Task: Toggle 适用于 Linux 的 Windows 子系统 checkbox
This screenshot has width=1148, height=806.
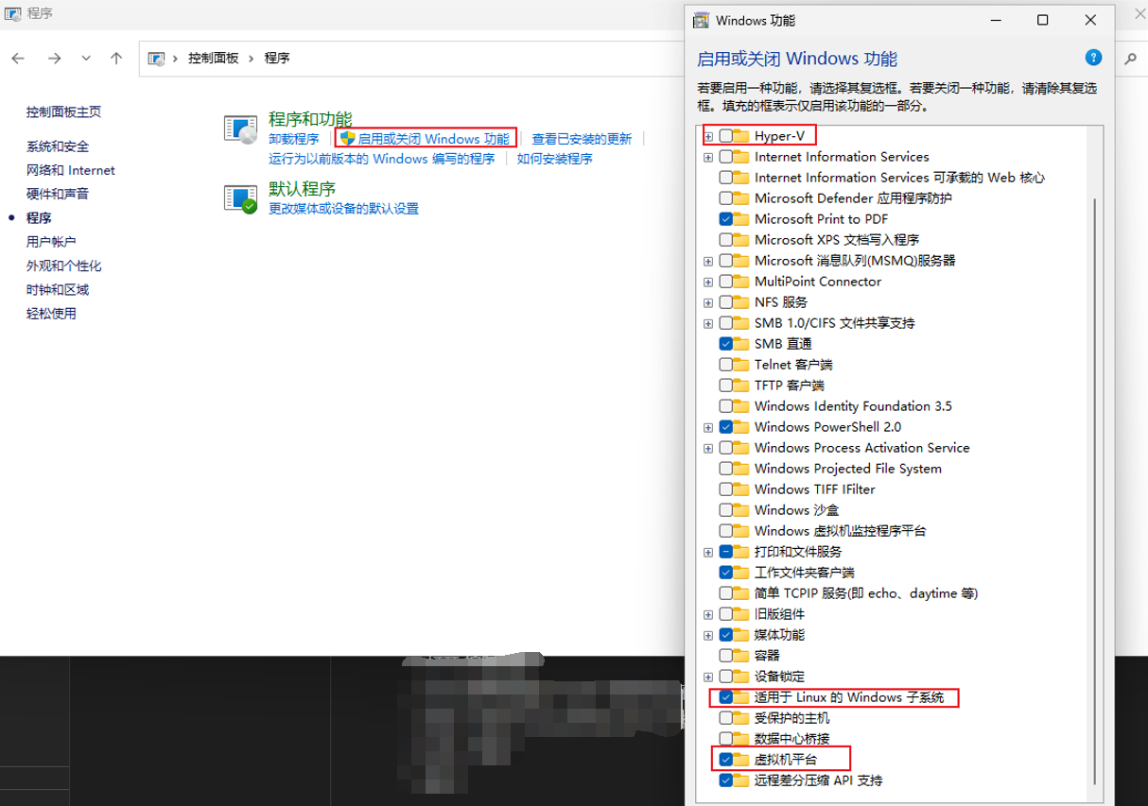Action: 725,697
